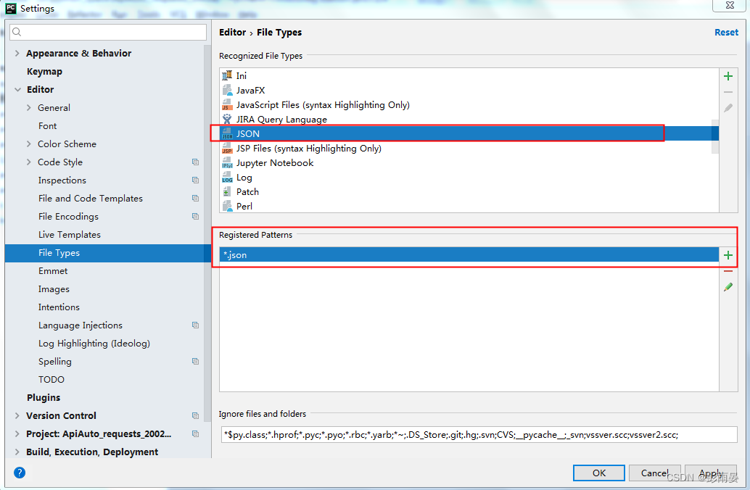Open the Font settings page
Image resolution: width=750 pixels, height=490 pixels.
(x=47, y=125)
